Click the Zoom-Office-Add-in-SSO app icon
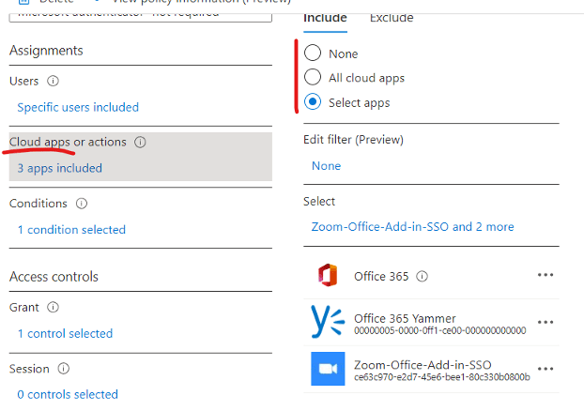This screenshot has width=584, height=411. [327, 369]
